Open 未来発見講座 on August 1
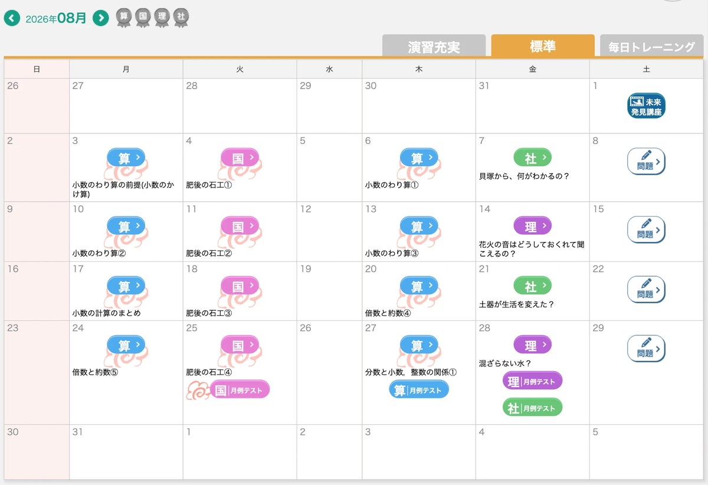 [x=646, y=106]
